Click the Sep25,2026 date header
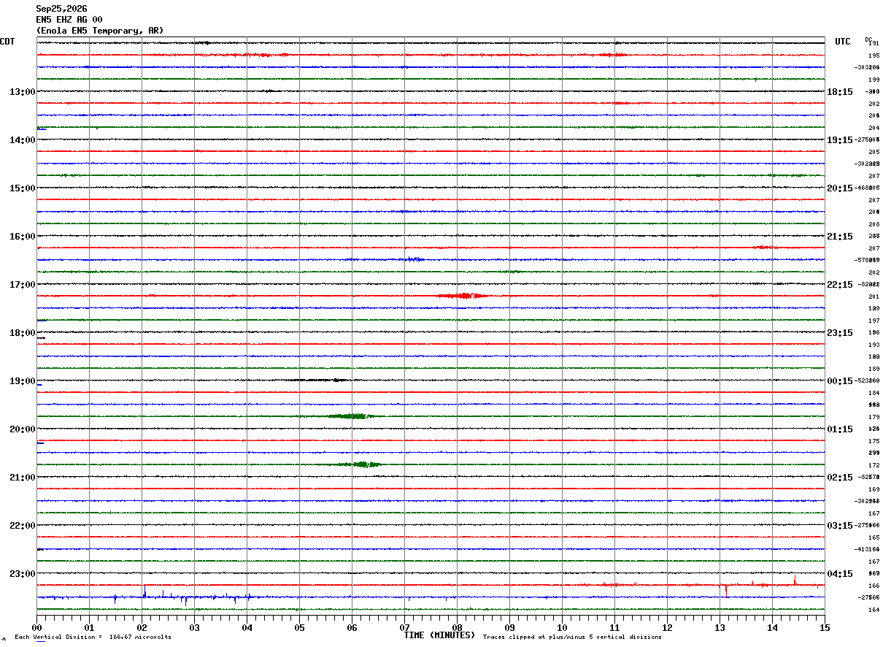This screenshot has height=647, width=883. pyautogui.click(x=61, y=9)
